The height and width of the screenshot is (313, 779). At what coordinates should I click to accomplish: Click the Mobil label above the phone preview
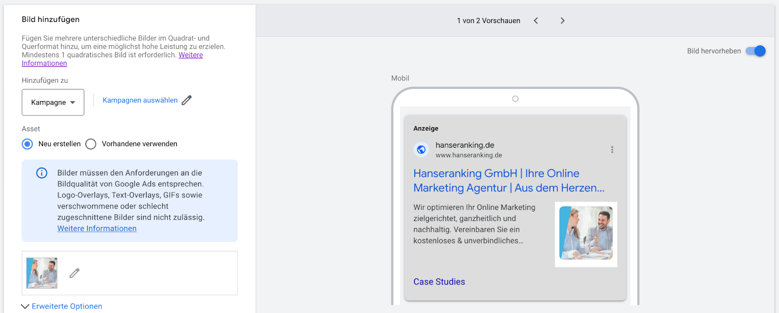click(400, 78)
